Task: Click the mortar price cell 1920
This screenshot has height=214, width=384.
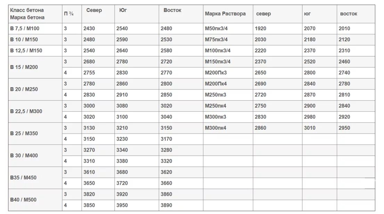Action: [x=277, y=28]
